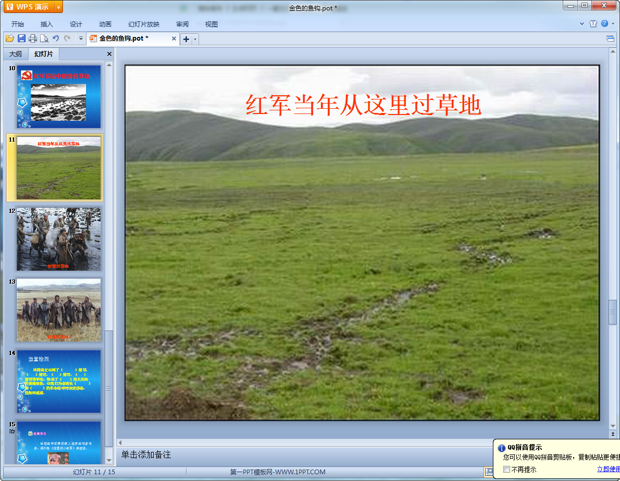
Task: Expand the WPS menu dropdown arrow
Action: 58,7
